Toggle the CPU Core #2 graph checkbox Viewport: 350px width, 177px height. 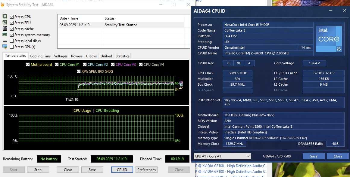[x=85, y=64]
